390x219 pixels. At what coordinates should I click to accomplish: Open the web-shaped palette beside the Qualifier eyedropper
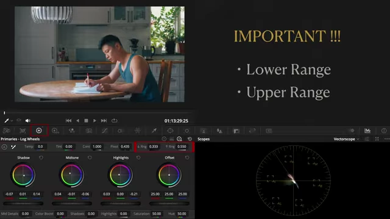pos(138,131)
